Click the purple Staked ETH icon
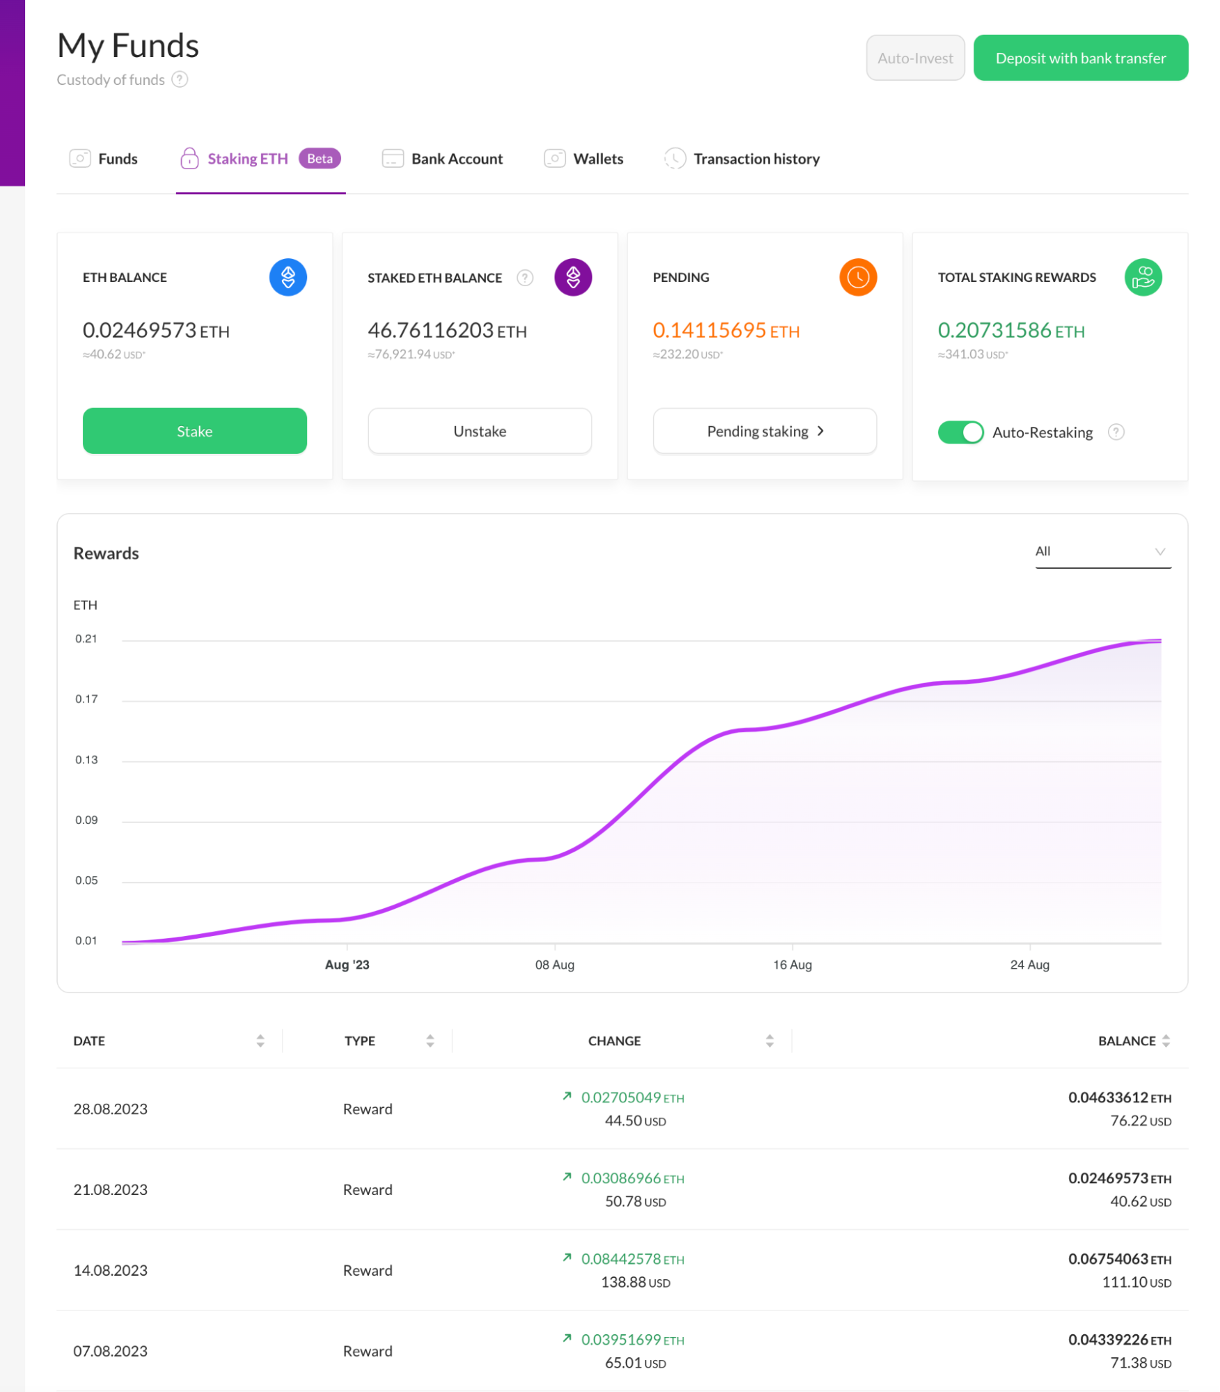Image resolution: width=1220 pixels, height=1392 pixels. (573, 277)
